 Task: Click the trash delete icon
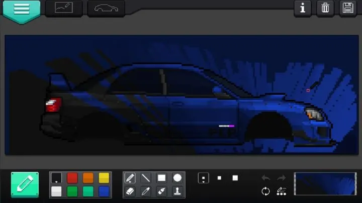tap(325, 8)
